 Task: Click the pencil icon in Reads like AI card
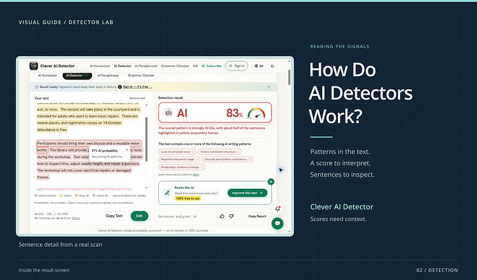pyautogui.click(x=167, y=193)
